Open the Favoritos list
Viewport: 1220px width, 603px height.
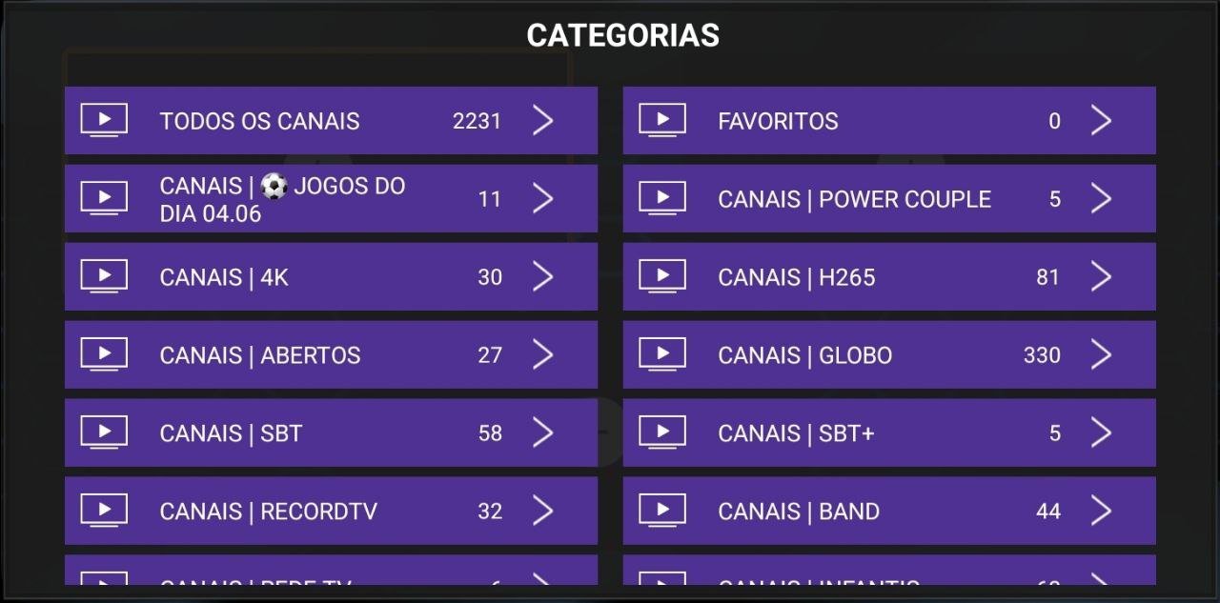[778, 121]
